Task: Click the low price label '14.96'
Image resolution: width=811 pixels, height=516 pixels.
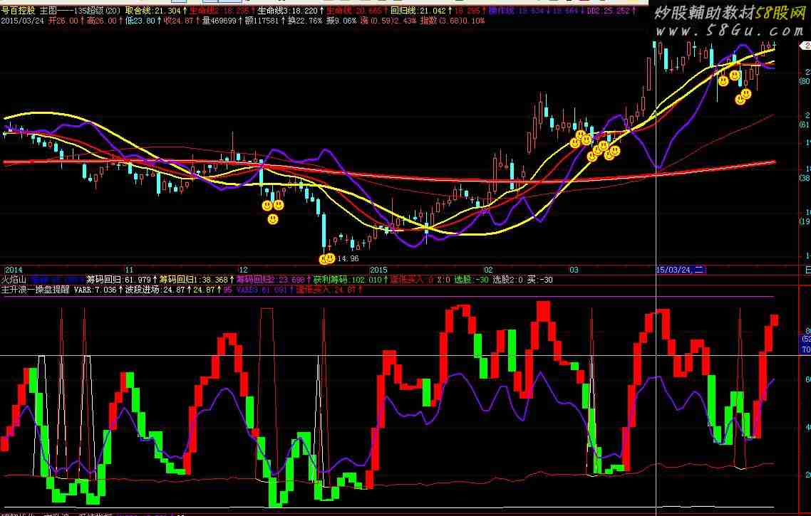Action: coord(348,258)
